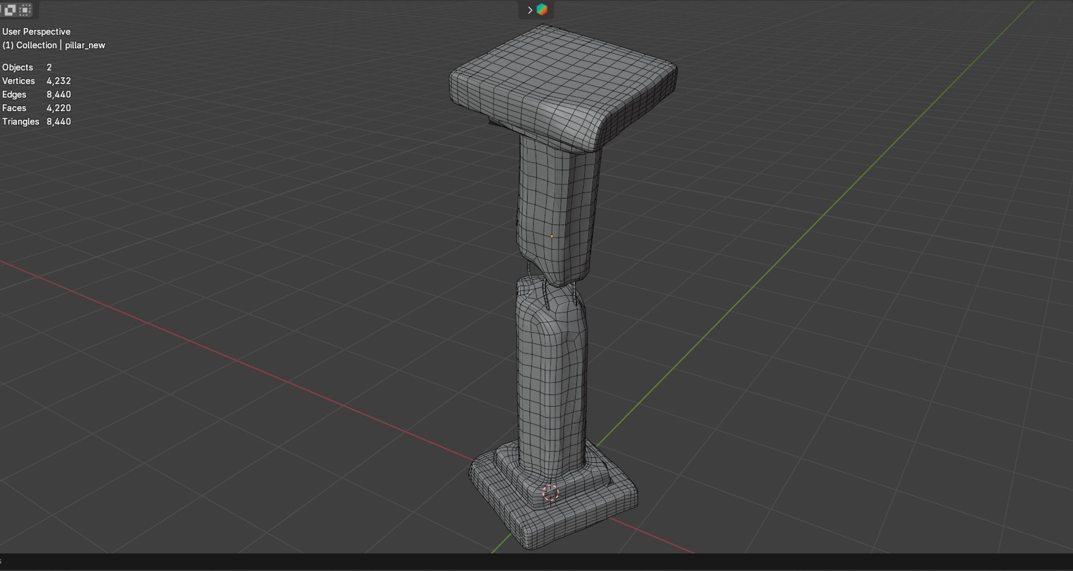Click the 'User Perspective' view label
Image resolution: width=1073 pixels, height=571 pixels.
(x=36, y=32)
